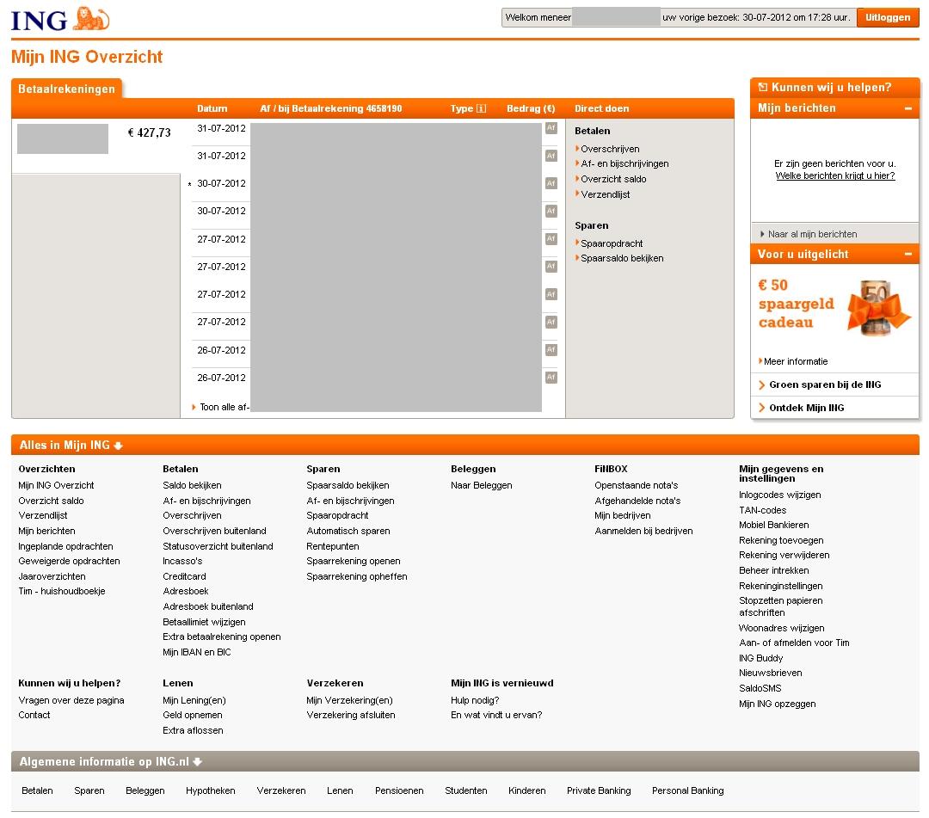Open Statusoverzicht buitenland
929x818 pixels.
coord(218,546)
